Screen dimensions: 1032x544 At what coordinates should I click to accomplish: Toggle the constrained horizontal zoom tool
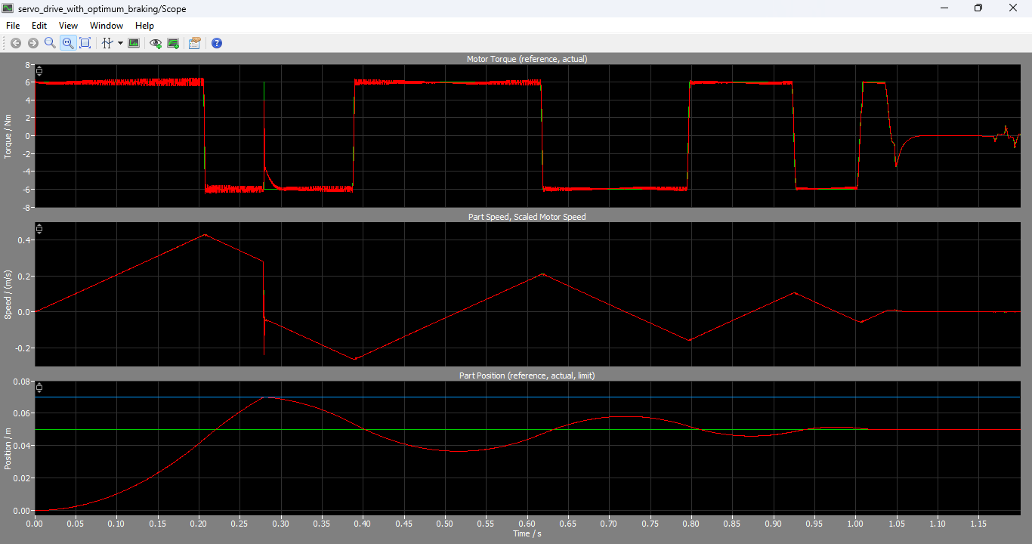tap(67, 43)
